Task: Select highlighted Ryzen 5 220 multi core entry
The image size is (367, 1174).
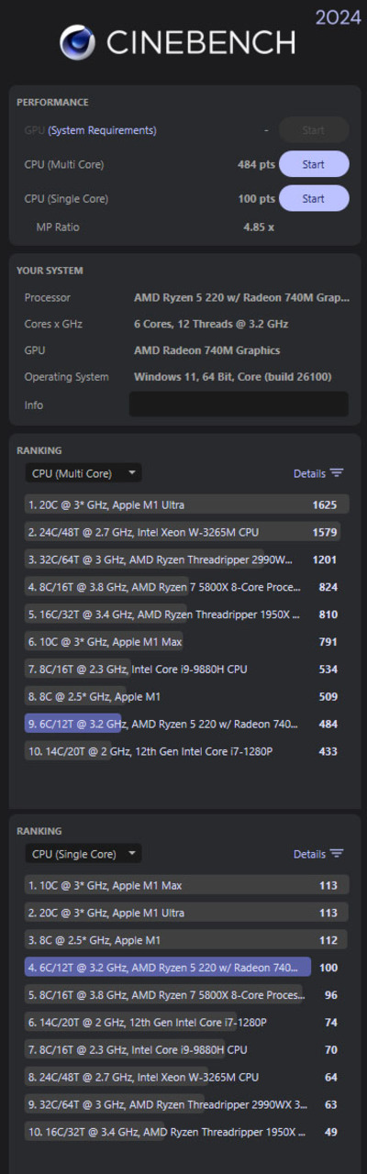Action: (187, 725)
